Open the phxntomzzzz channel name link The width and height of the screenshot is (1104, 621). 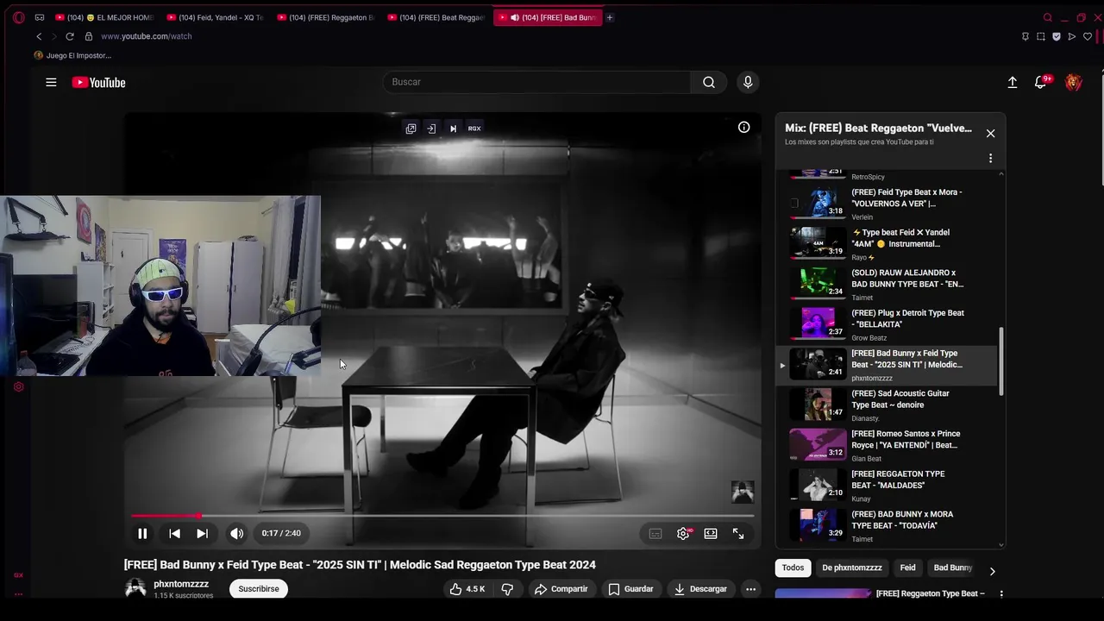click(181, 584)
